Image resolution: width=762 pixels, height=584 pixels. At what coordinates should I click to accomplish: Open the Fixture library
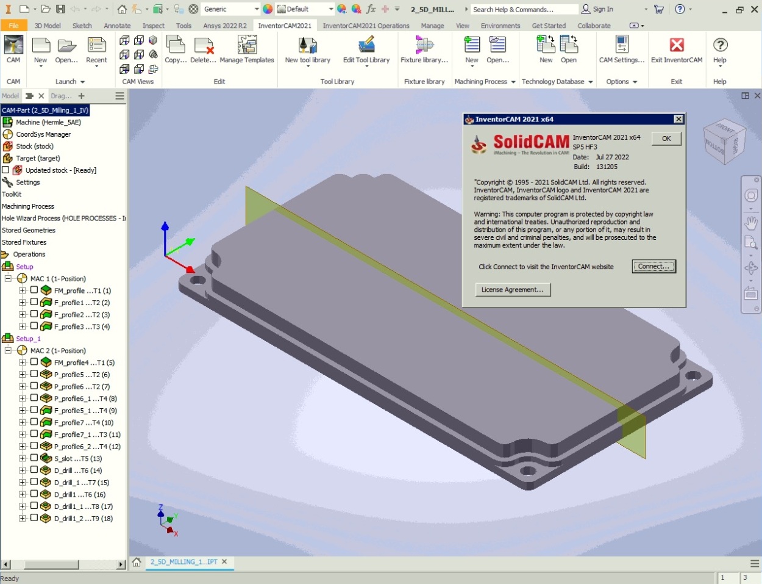[424, 49]
